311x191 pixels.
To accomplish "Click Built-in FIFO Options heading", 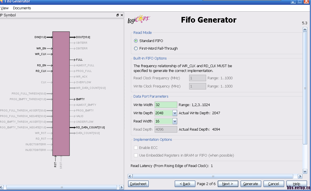I will point(150,58).
